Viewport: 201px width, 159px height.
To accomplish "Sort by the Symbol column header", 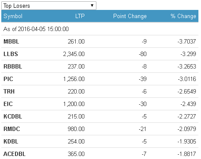I will click(13, 16).
